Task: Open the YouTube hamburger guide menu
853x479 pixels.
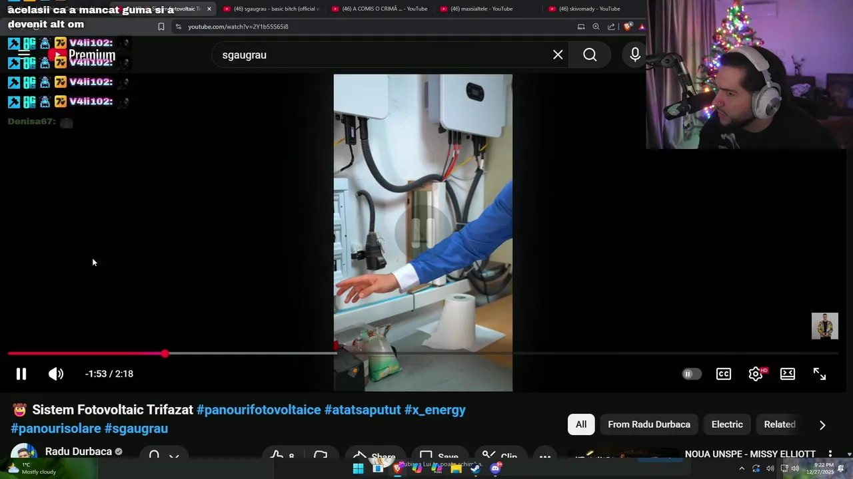Action: pos(24,55)
